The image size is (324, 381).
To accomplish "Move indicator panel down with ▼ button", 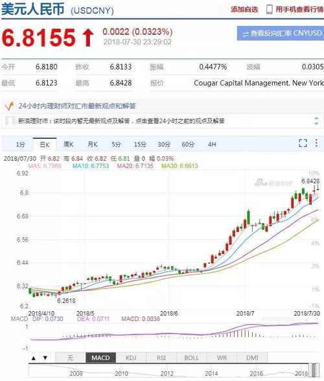I will (x=45, y=358).
